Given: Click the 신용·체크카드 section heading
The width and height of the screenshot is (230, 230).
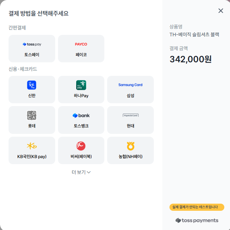Looking at the screenshot, I should click(x=23, y=69).
